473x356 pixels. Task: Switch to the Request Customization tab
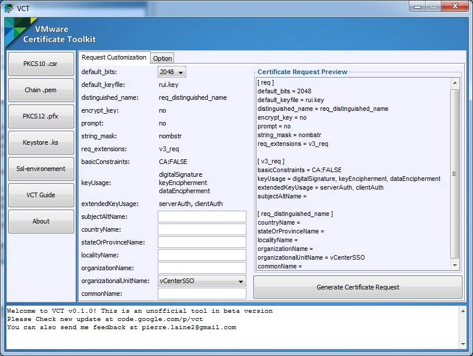(x=114, y=57)
